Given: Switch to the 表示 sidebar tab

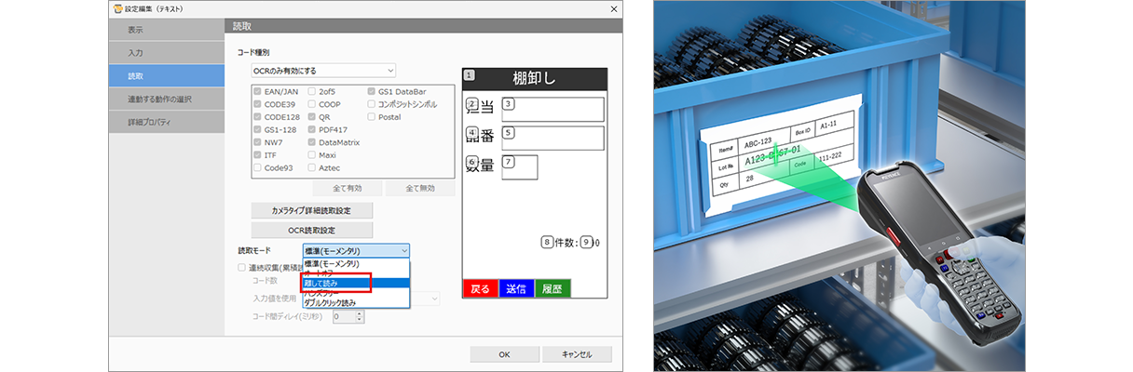Looking at the screenshot, I should [x=166, y=30].
